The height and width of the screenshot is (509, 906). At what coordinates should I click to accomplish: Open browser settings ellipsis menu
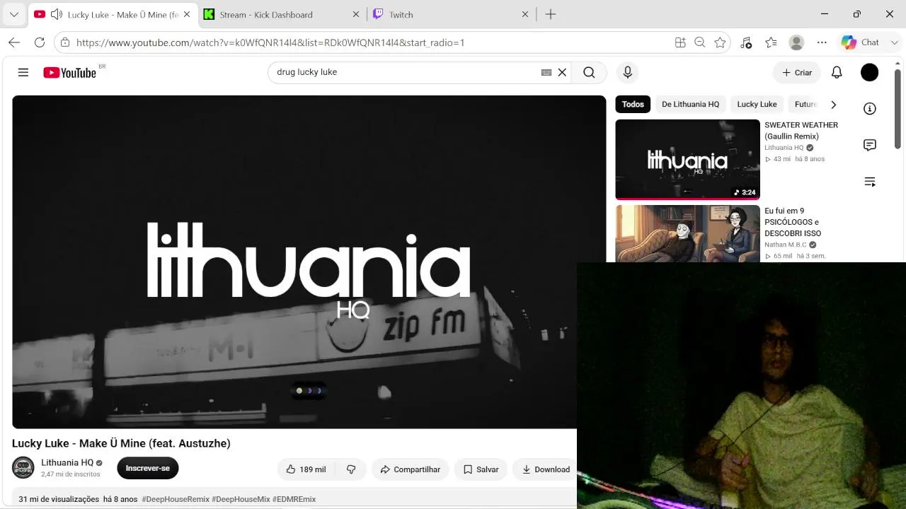tap(822, 42)
